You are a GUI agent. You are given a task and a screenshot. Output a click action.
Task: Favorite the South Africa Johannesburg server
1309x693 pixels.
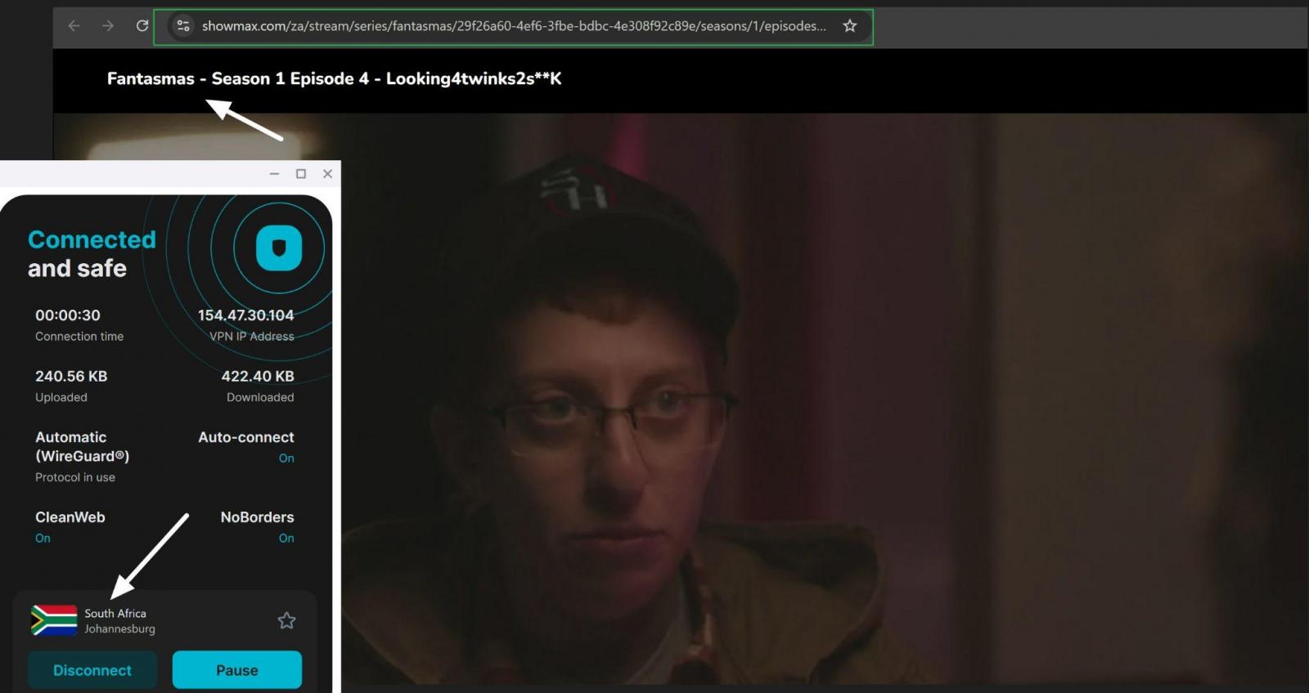coord(286,620)
